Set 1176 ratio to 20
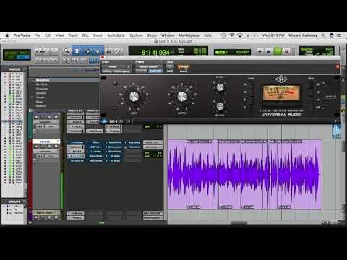 point(245,84)
